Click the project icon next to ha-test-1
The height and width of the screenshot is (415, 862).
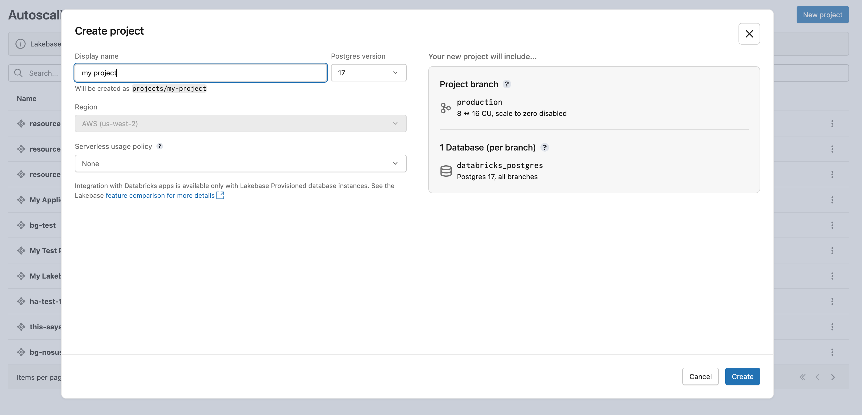click(21, 301)
